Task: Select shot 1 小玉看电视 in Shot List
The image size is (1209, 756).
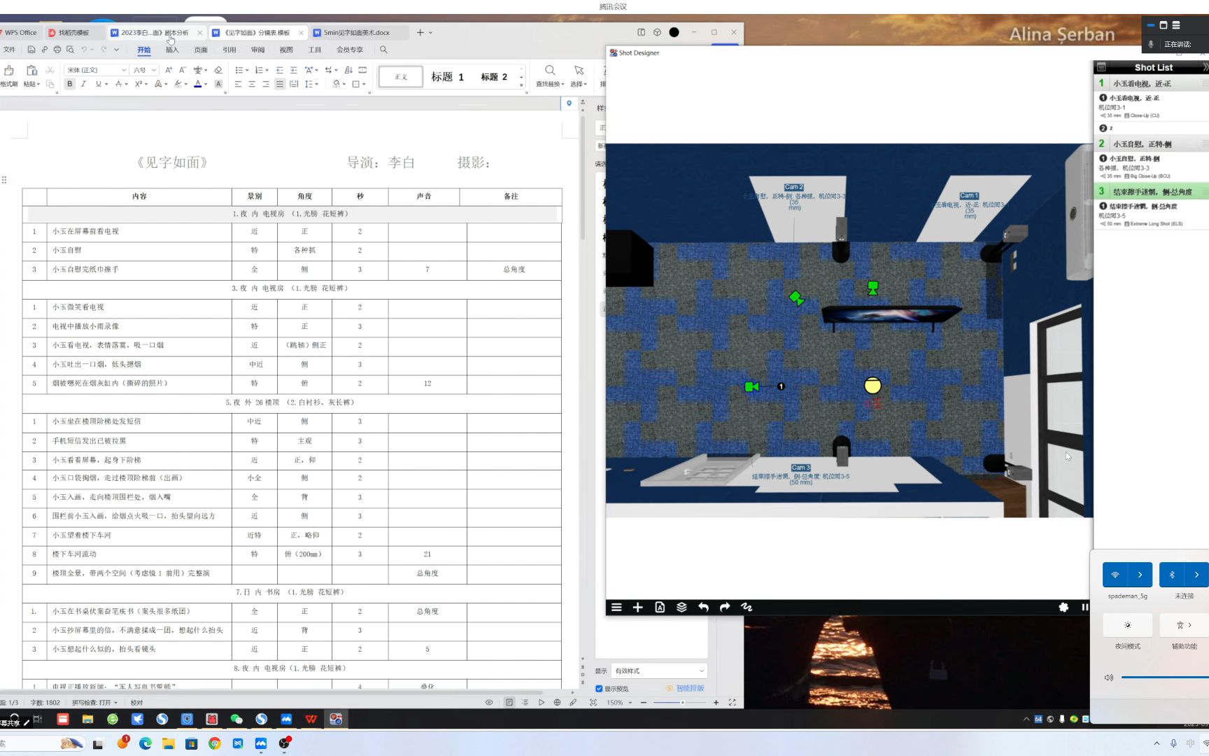Action: coord(1151,83)
